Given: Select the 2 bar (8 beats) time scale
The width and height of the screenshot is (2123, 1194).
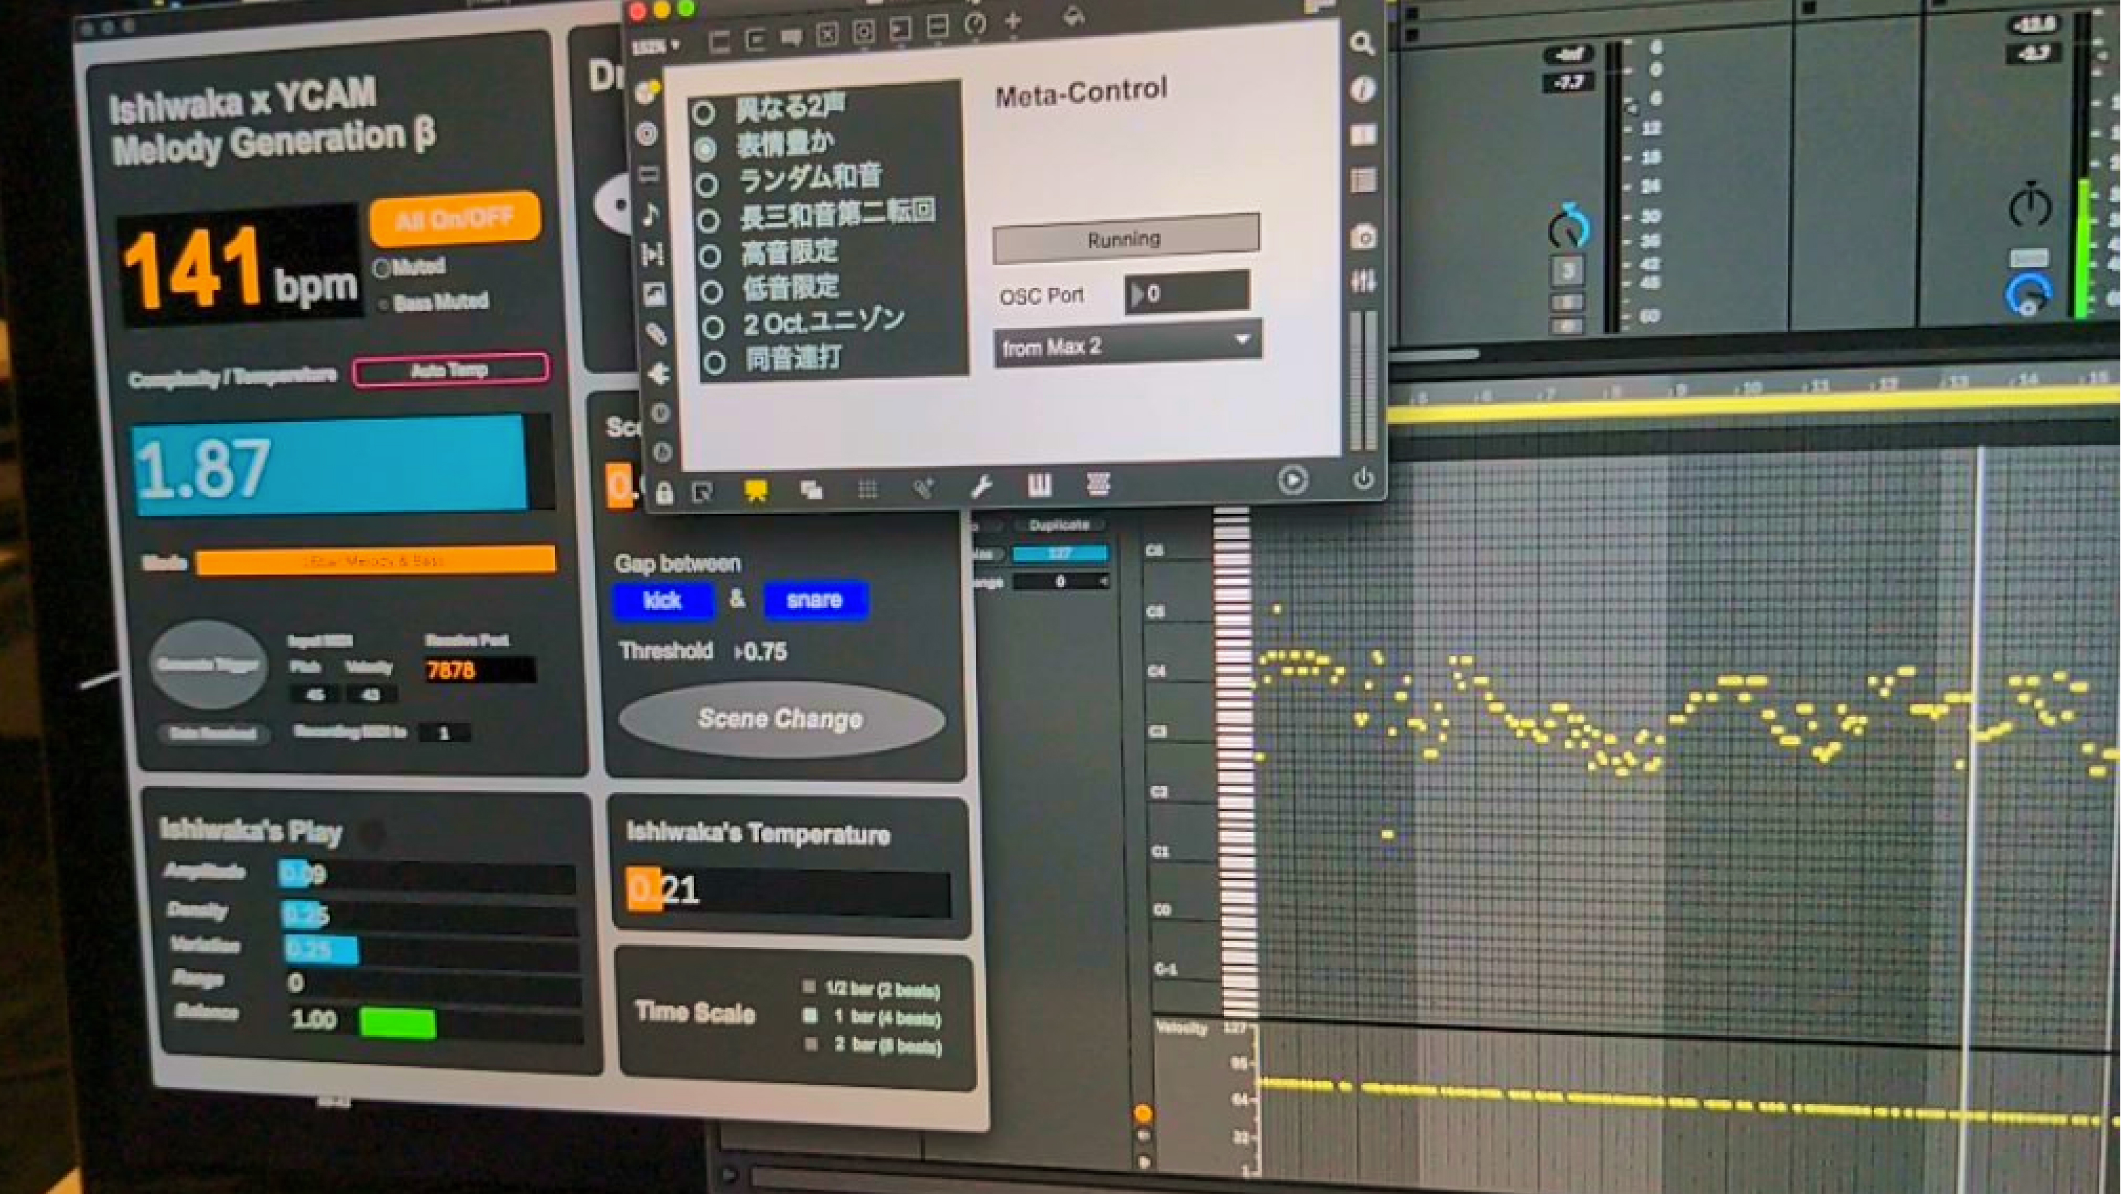Looking at the screenshot, I should [x=812, y=1044].
